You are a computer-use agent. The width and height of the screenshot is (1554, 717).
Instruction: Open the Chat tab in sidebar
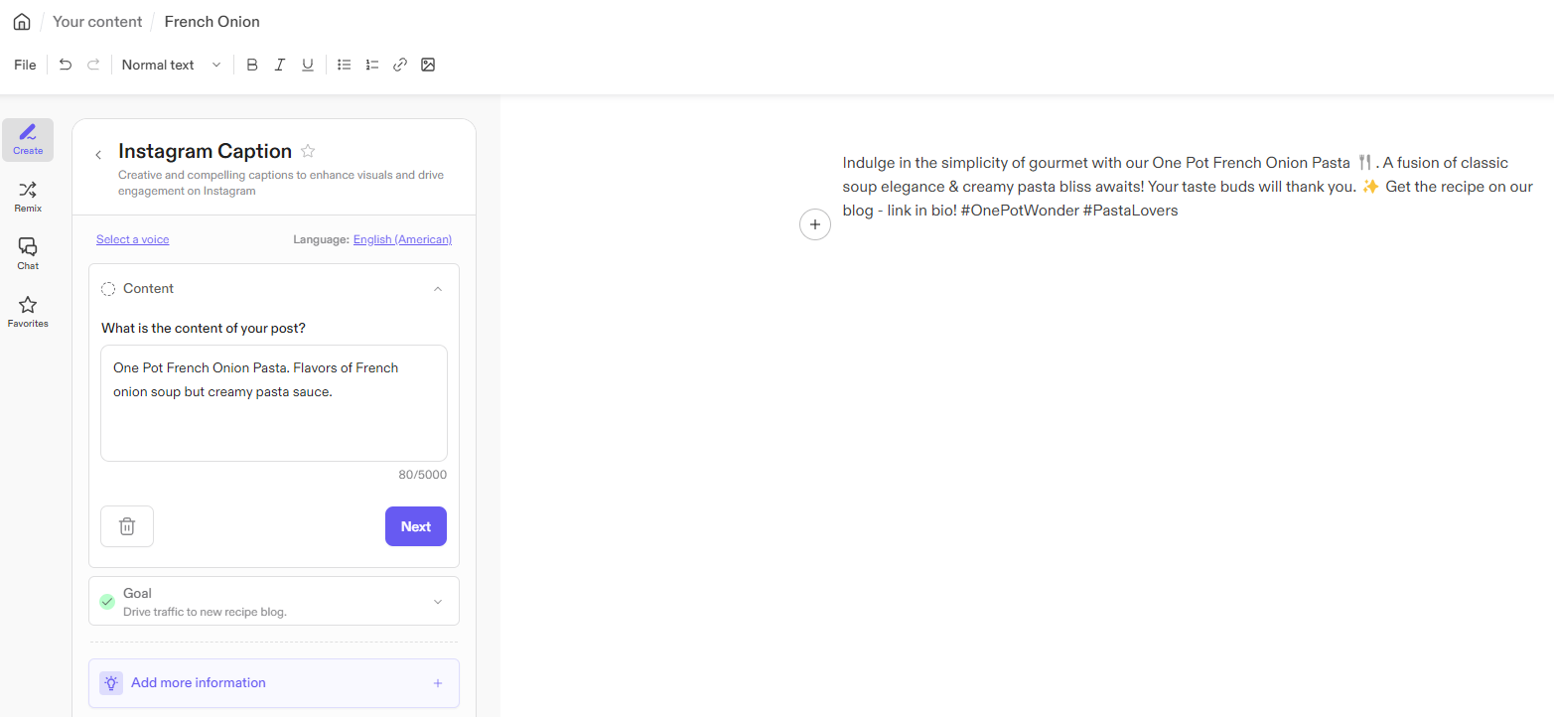[28, 253]
